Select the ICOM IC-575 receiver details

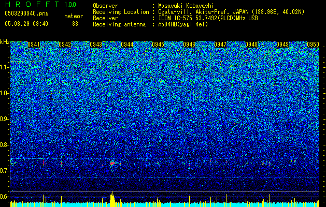[x=208, y=18]
